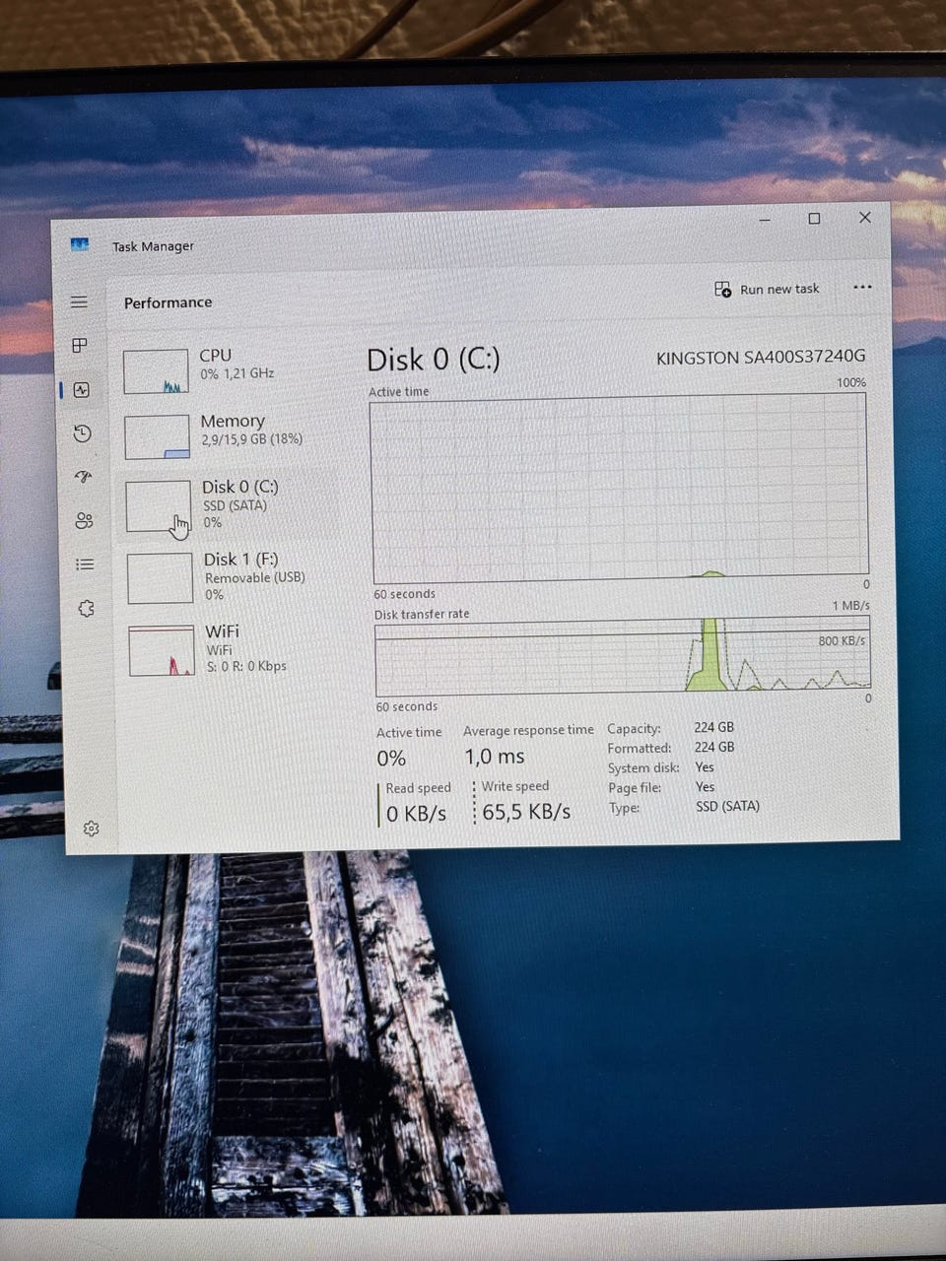Select the WiFi performance item
The image size is (946, 1261).
[233, 649]
